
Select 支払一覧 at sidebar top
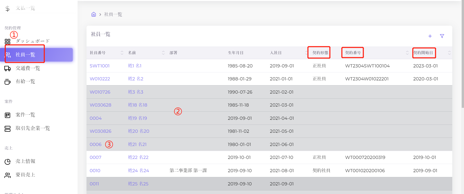(25, 8)
